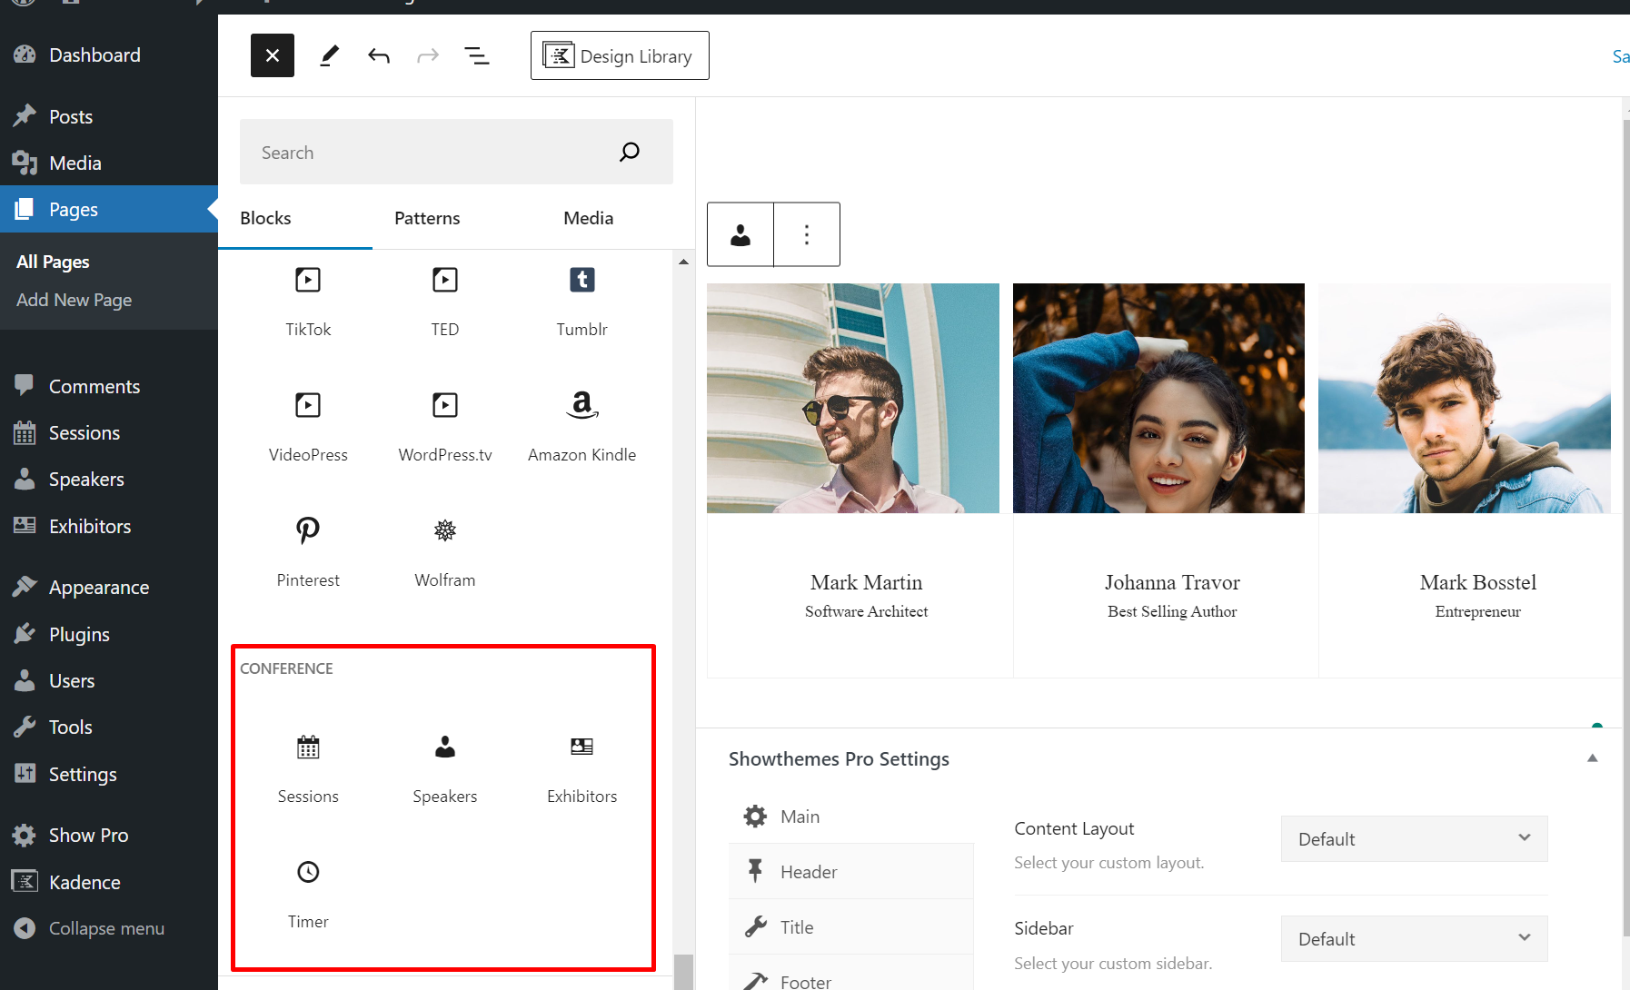Open the Main settings tab

[851, 817]
